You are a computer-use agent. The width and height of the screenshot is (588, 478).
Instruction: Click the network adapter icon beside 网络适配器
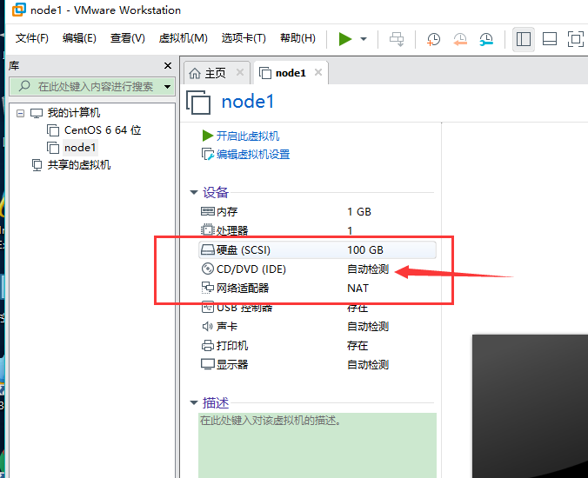208,288
